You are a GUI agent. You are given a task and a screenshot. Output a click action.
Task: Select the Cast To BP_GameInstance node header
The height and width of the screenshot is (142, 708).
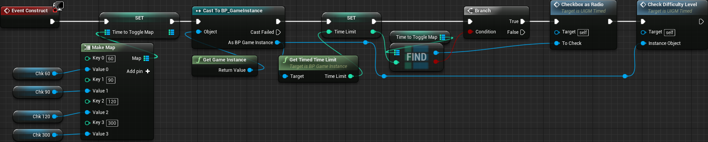click(238, 11)
